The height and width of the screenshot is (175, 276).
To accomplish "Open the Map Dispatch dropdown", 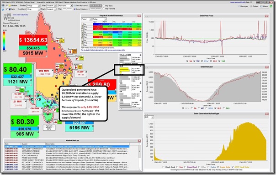I will coord(51,5).
